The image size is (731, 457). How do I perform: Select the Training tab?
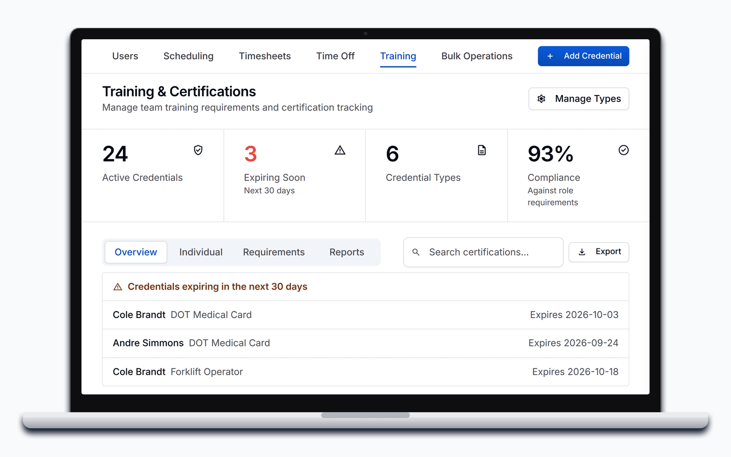pos(398,56)
